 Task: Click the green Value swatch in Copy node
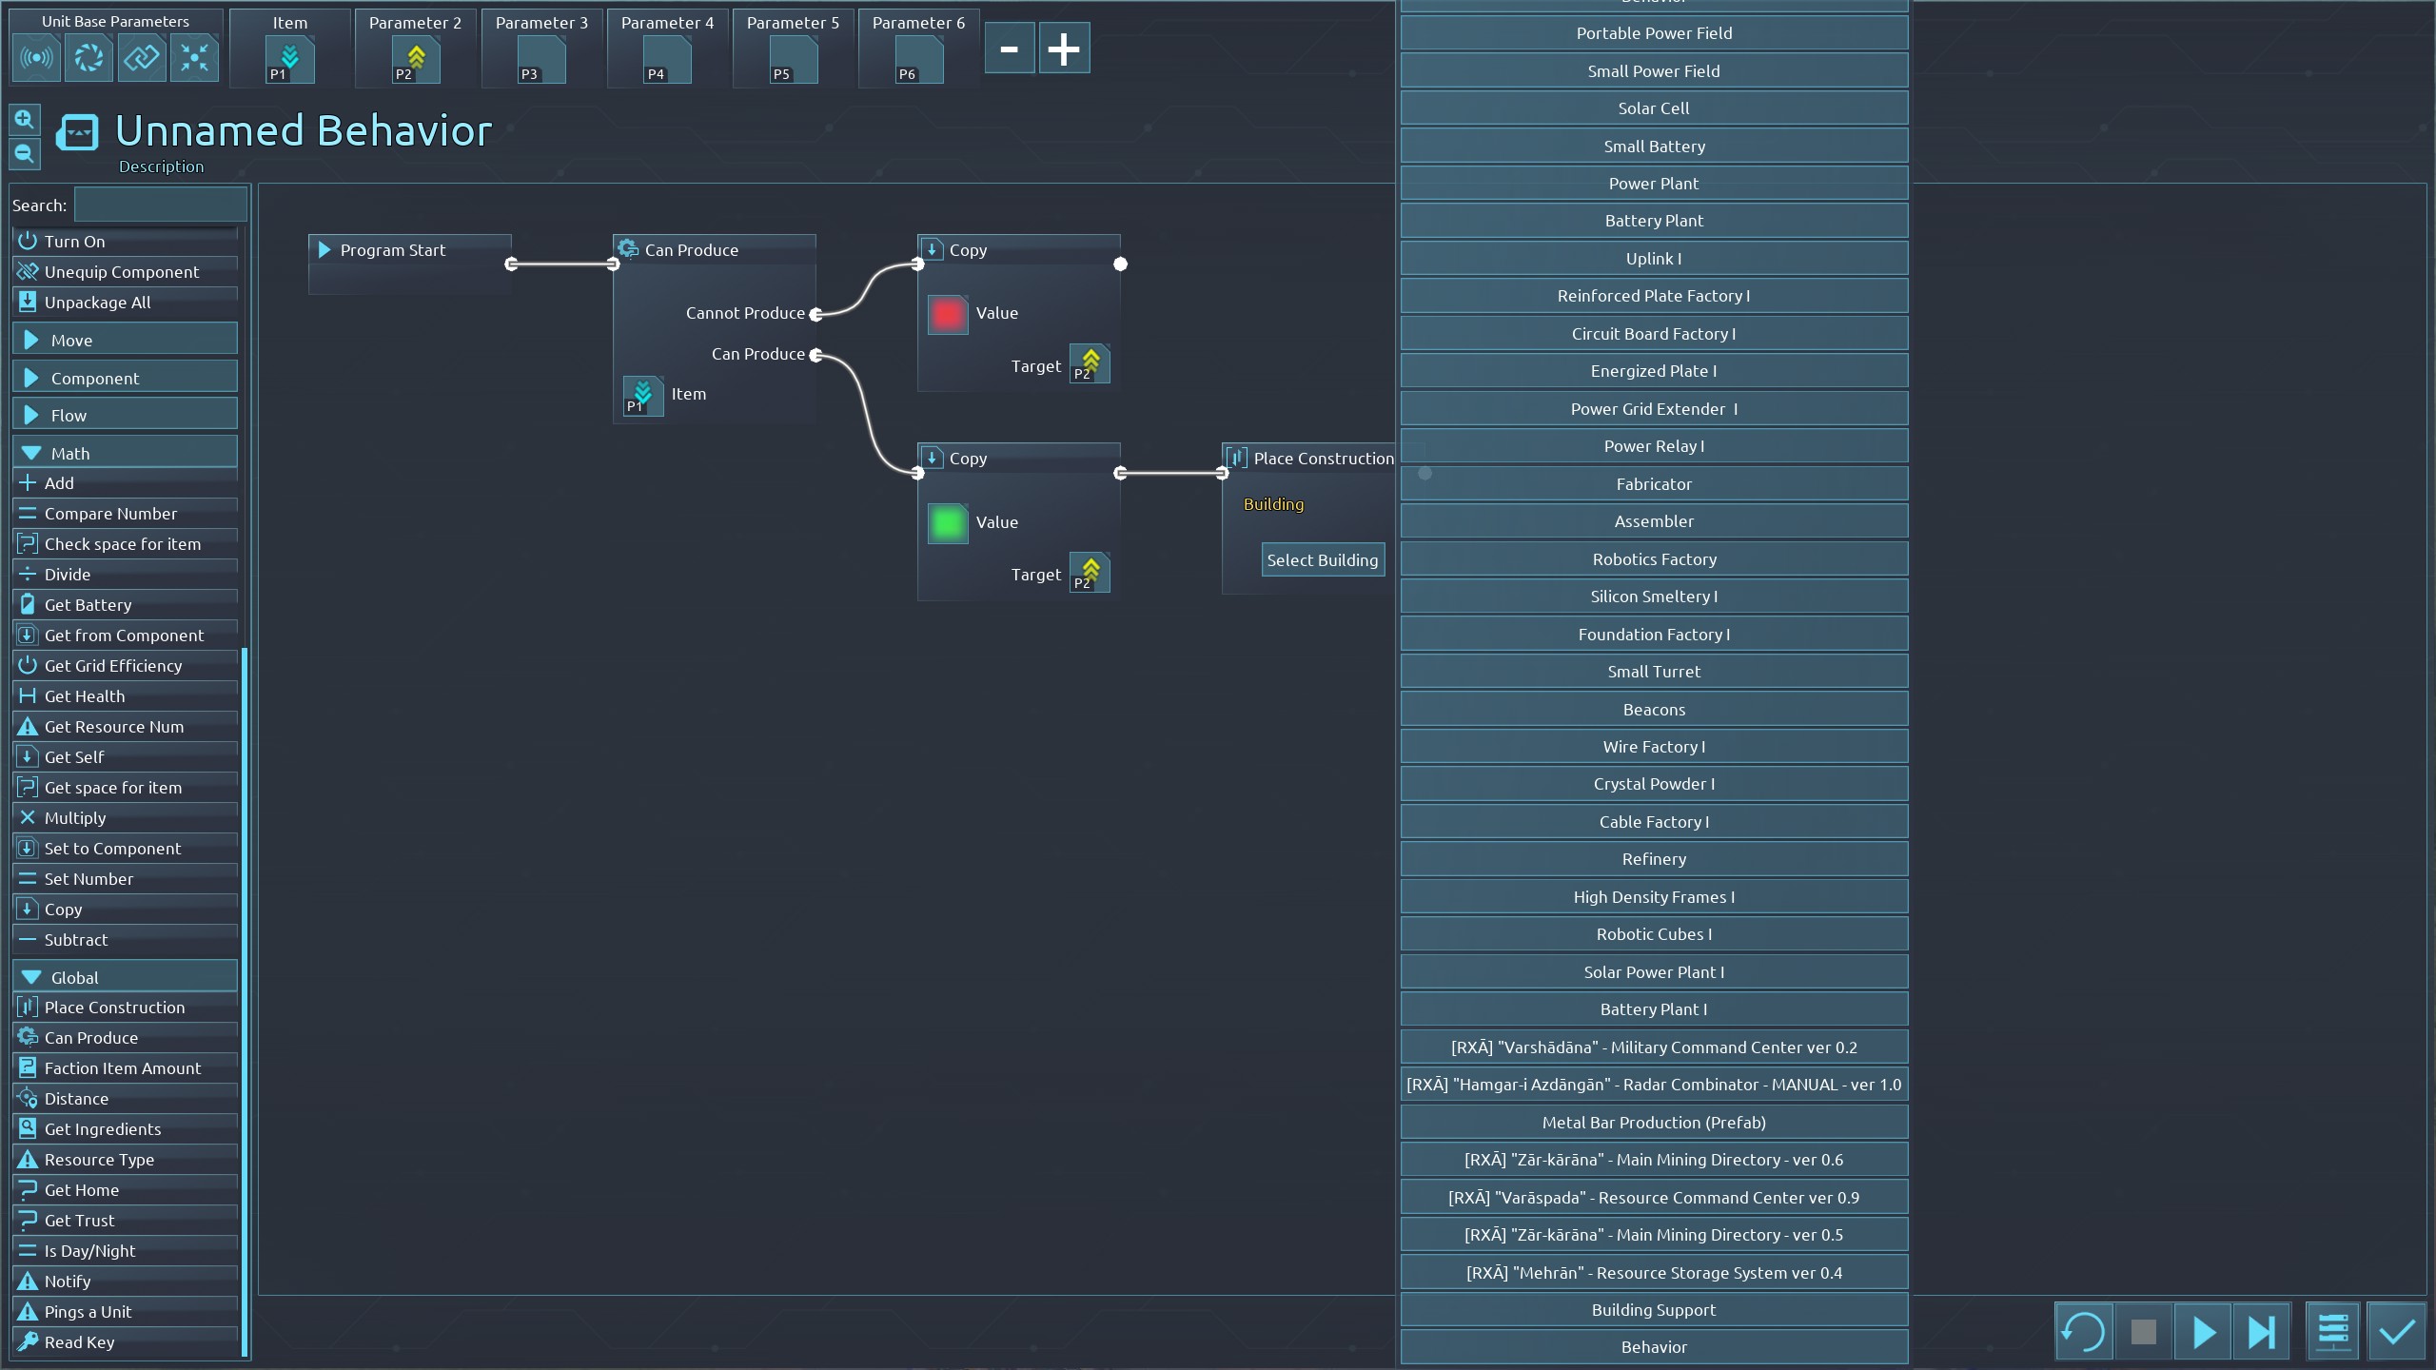(x=947, y=523)
